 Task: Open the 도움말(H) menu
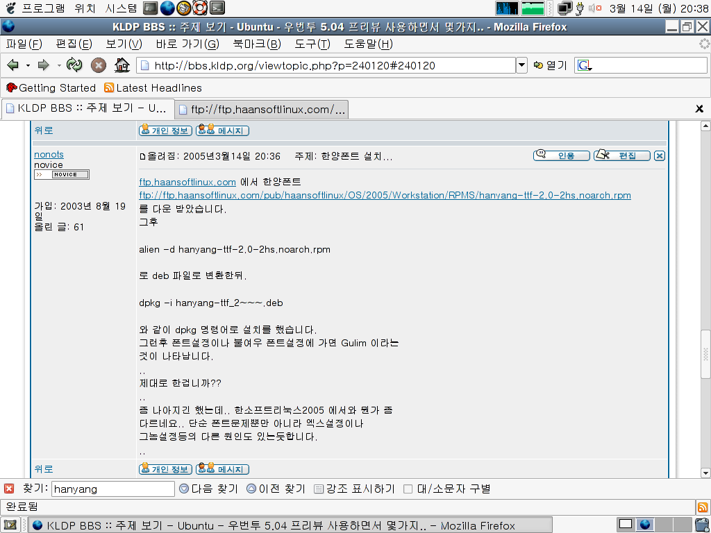pyautogui.click(x=368, y=44)
